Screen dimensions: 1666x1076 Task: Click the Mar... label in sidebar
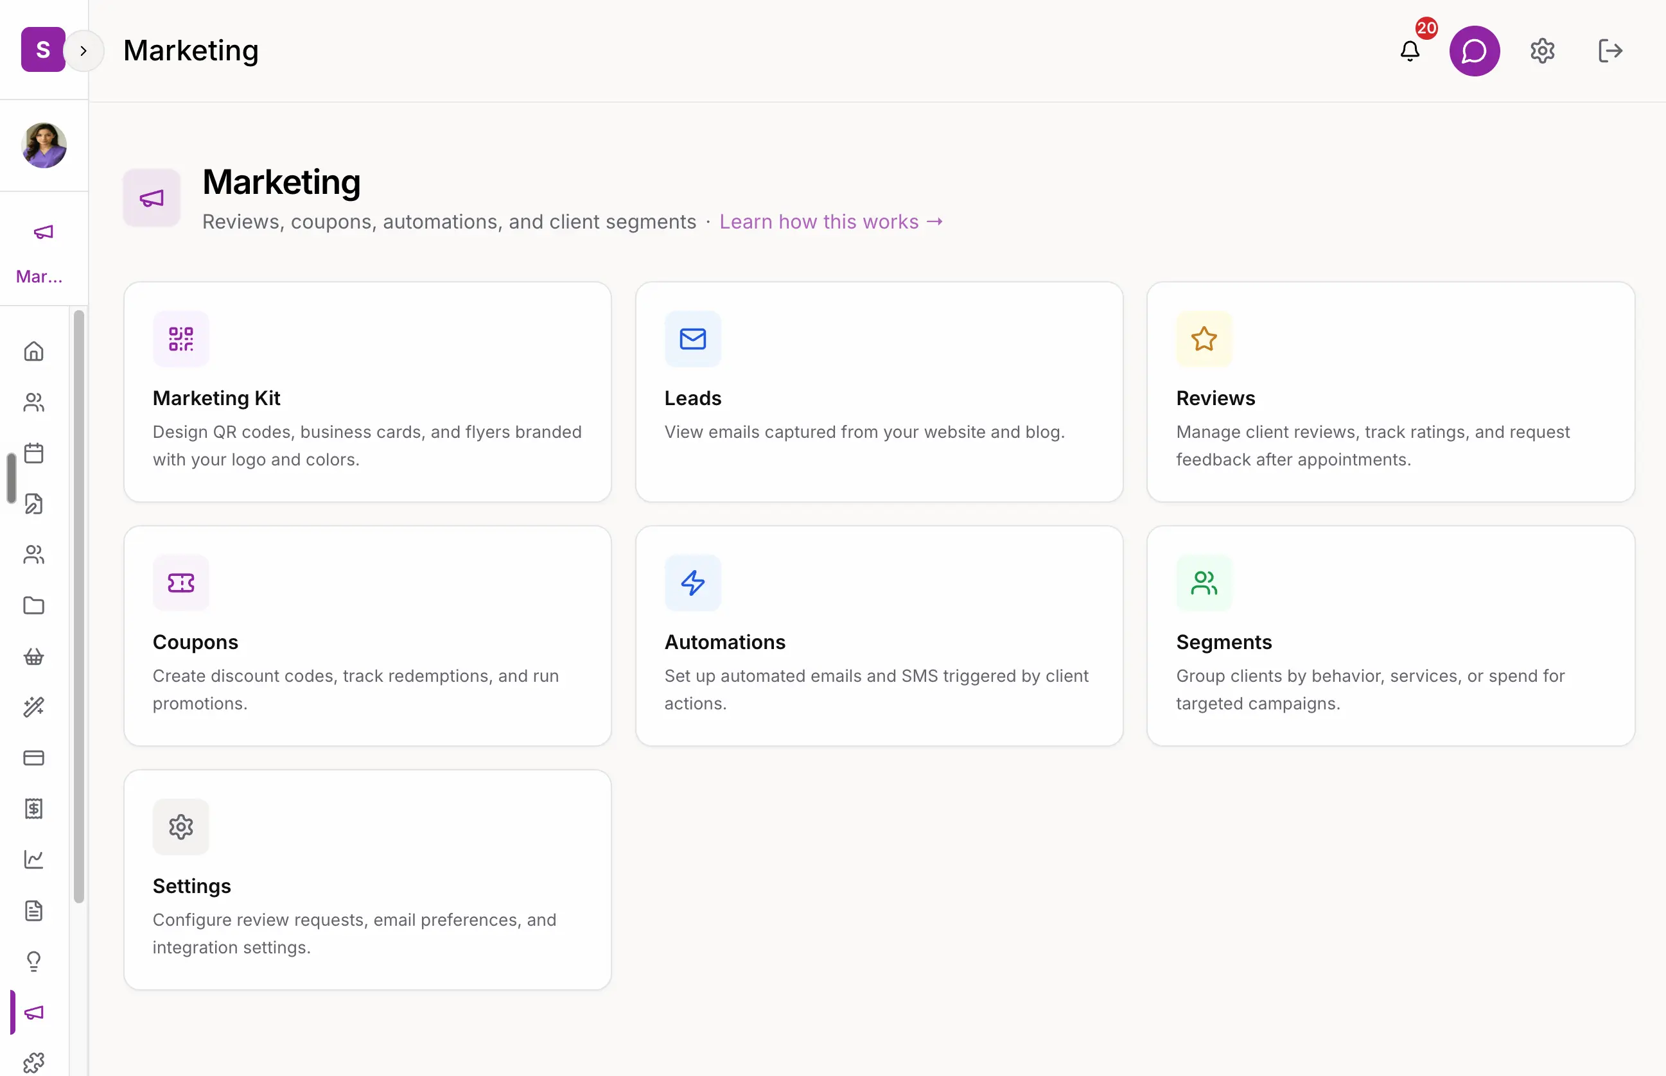(x=39, y=277)
